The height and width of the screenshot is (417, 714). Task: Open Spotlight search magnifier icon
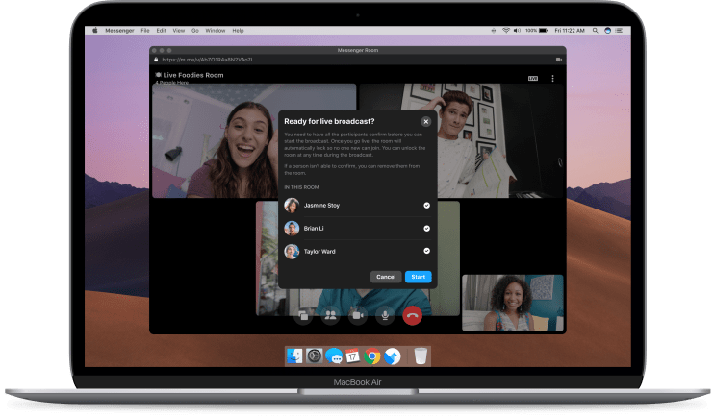tap(595, 31)
